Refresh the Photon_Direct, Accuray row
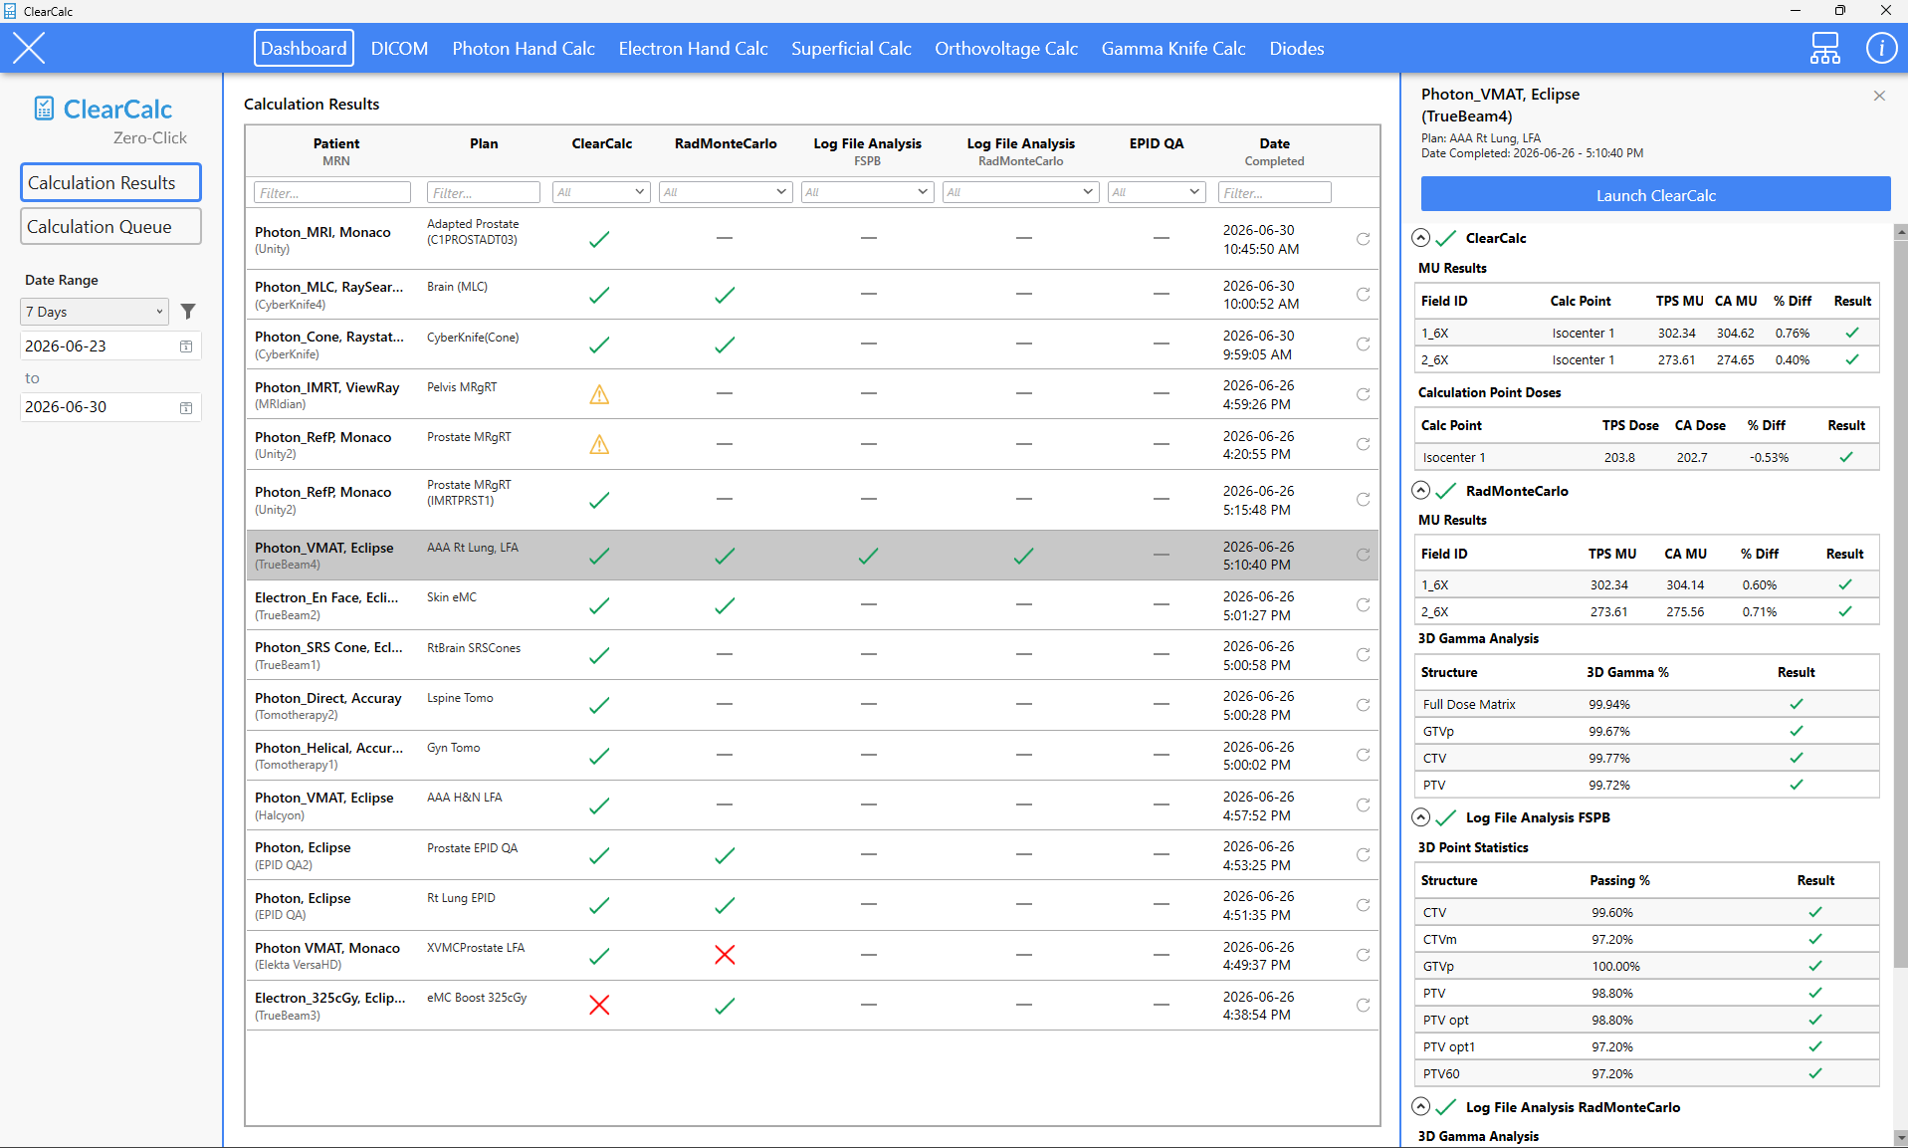 point(1363,705)
